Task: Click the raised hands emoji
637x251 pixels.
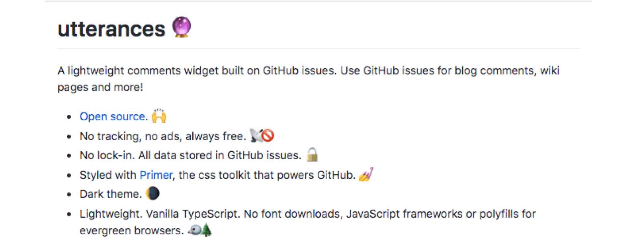Action: coord(159,116)
